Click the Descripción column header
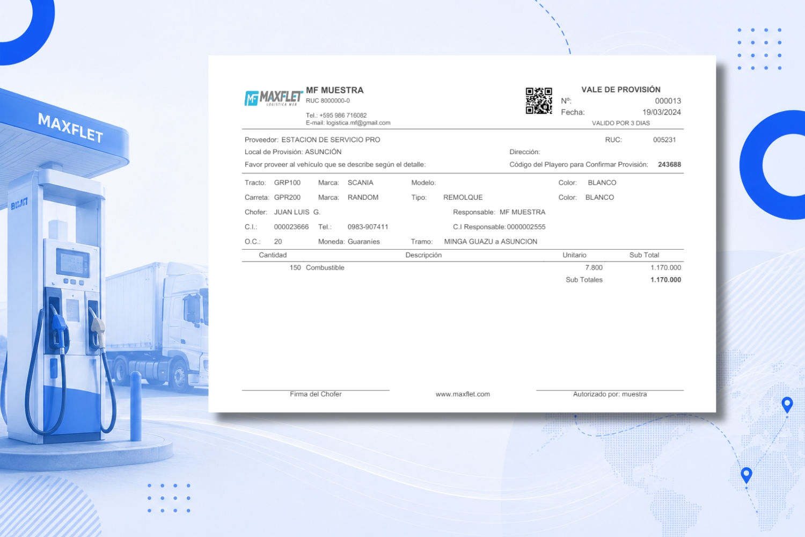Screen dimensions: 805x537 (423, 255)
